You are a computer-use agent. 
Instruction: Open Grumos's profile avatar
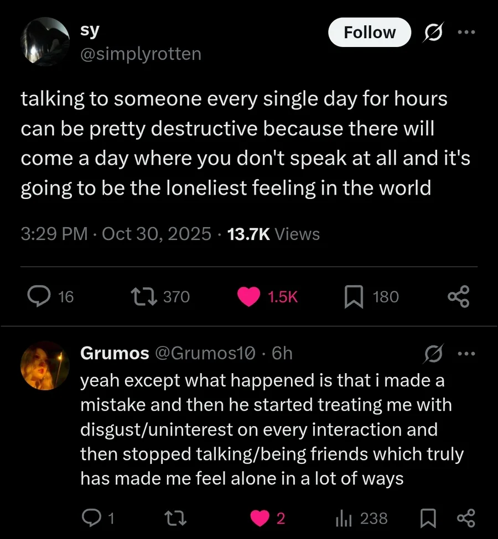(45, 366)
